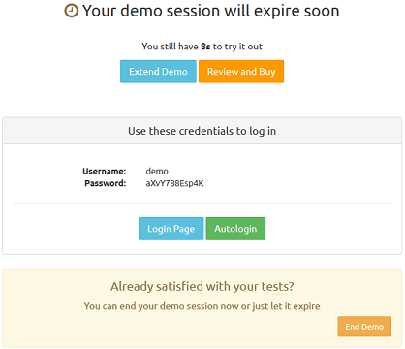Click the Username label
This screenshot has width=405, height=349.
105,171
